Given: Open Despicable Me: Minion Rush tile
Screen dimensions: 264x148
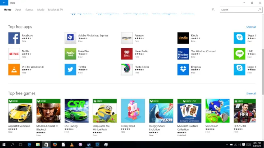Looking at the screenshot, I should pos(105,111).
